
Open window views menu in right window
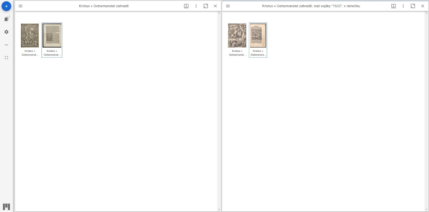click(x=394, y=6)
